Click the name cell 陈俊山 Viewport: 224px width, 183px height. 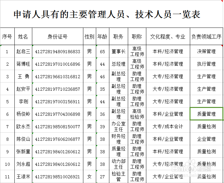(23, 139)
